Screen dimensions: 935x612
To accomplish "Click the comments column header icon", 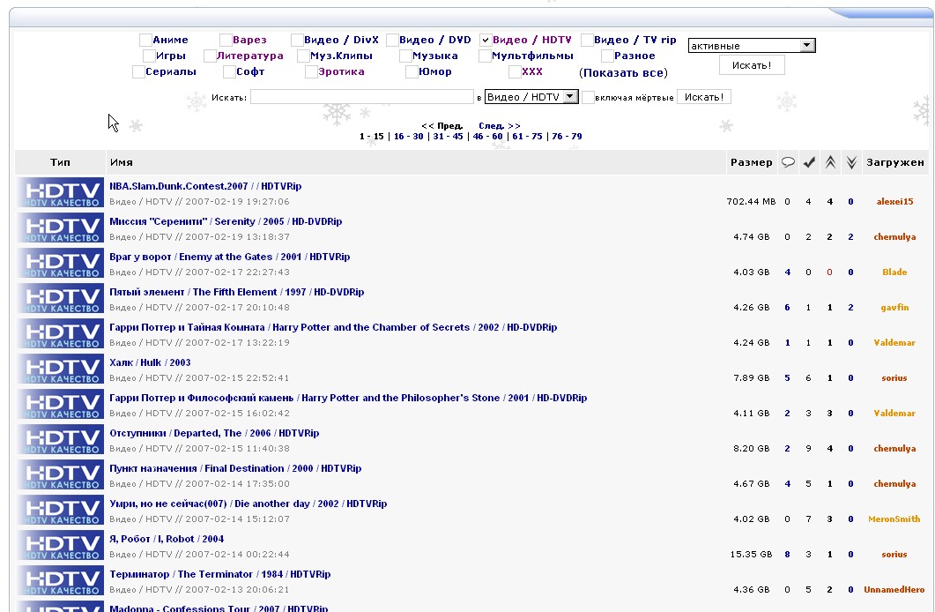I will [788, 162].
